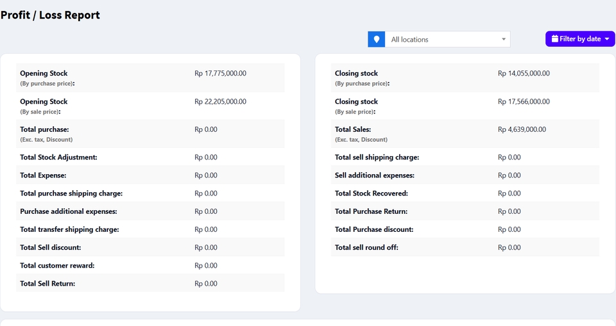Image resolution: width=616 pixels, height=326 pixels.
Task: Click the Purchase additional expenses label
Action: 69,211
